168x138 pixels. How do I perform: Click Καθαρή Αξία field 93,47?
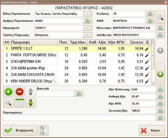[144, 97]
